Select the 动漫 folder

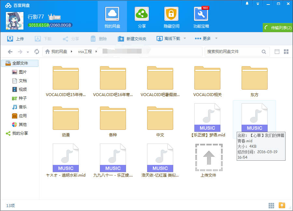coord(66,122)
